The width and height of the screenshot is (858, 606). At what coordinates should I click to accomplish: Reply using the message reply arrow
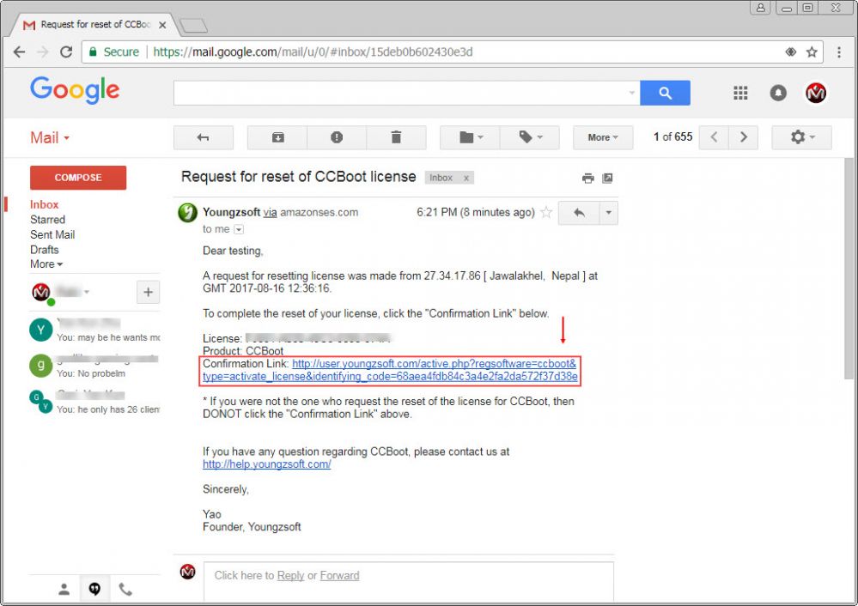pos(579,213)
